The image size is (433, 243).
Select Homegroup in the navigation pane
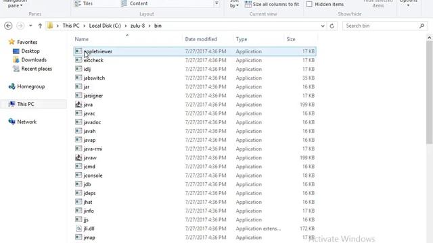[x=31, y=86]
